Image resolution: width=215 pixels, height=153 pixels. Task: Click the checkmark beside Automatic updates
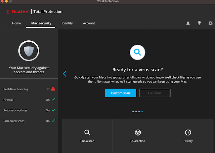click(54, 110)
